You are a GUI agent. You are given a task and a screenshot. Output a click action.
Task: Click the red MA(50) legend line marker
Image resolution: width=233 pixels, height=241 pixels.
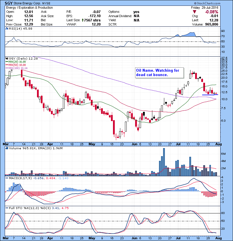[x=7, y=65]
